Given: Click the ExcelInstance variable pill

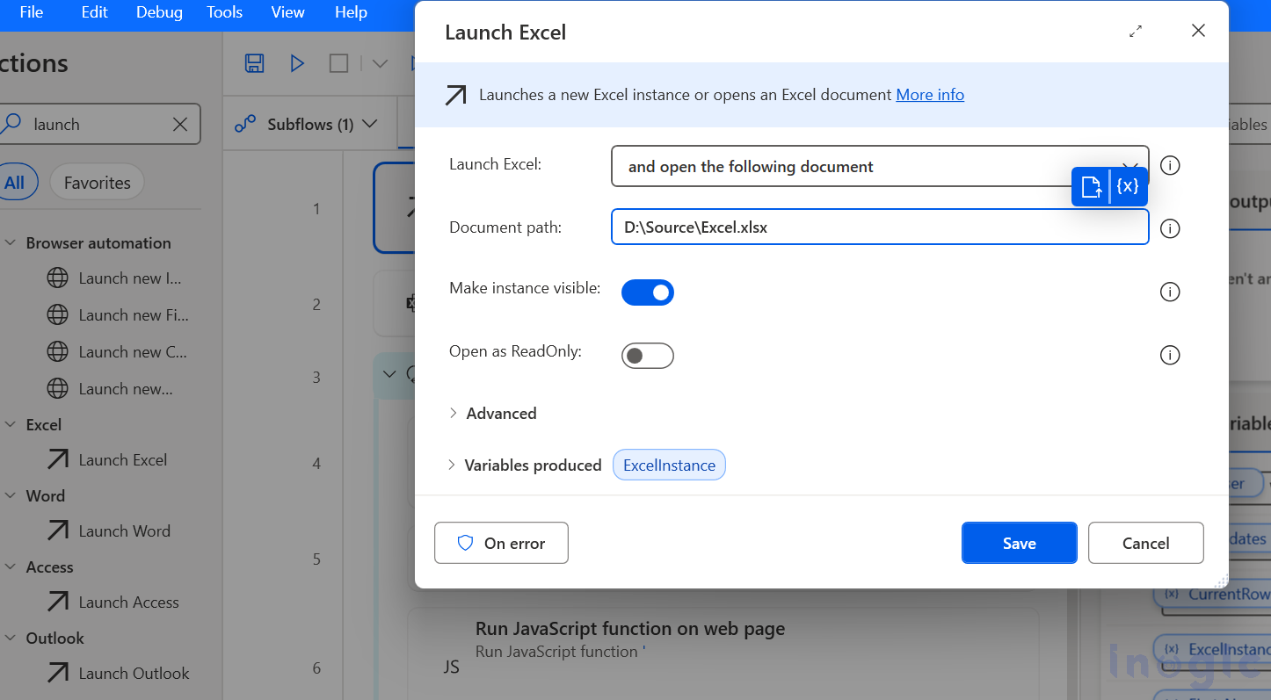Looking at the screenshot, I should 669,465.
